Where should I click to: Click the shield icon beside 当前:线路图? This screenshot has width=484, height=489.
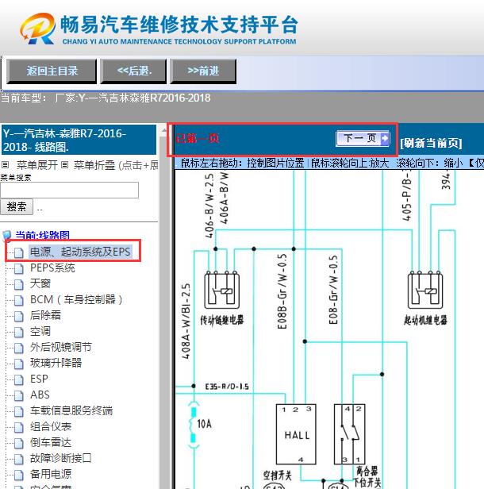tap(7, 236)
